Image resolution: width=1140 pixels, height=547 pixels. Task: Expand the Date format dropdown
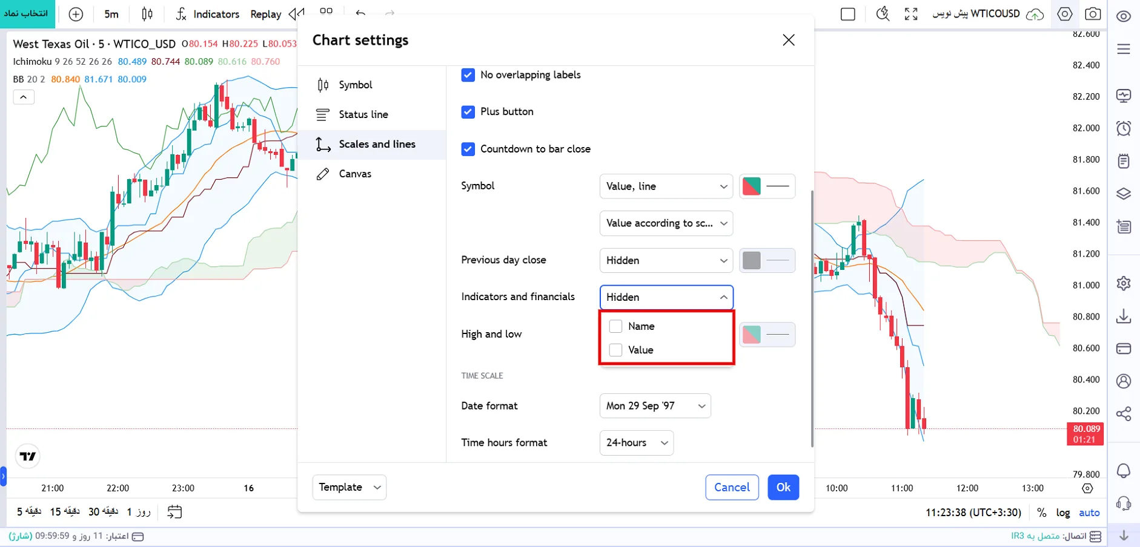point(655,406)
